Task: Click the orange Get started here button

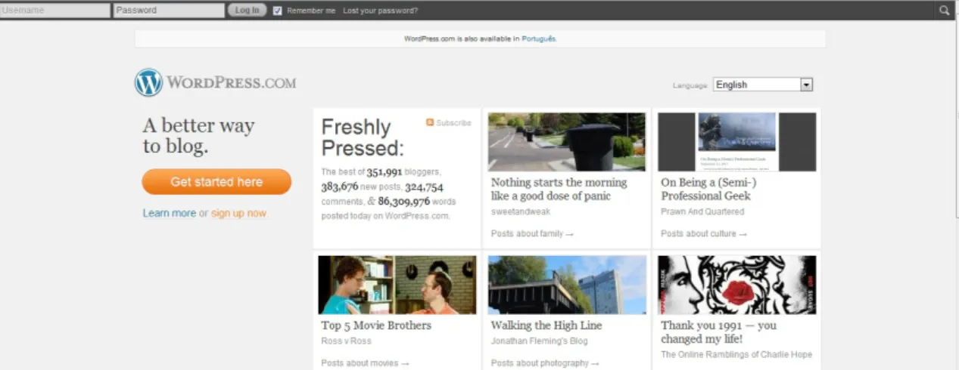Action: click(216, 182)
